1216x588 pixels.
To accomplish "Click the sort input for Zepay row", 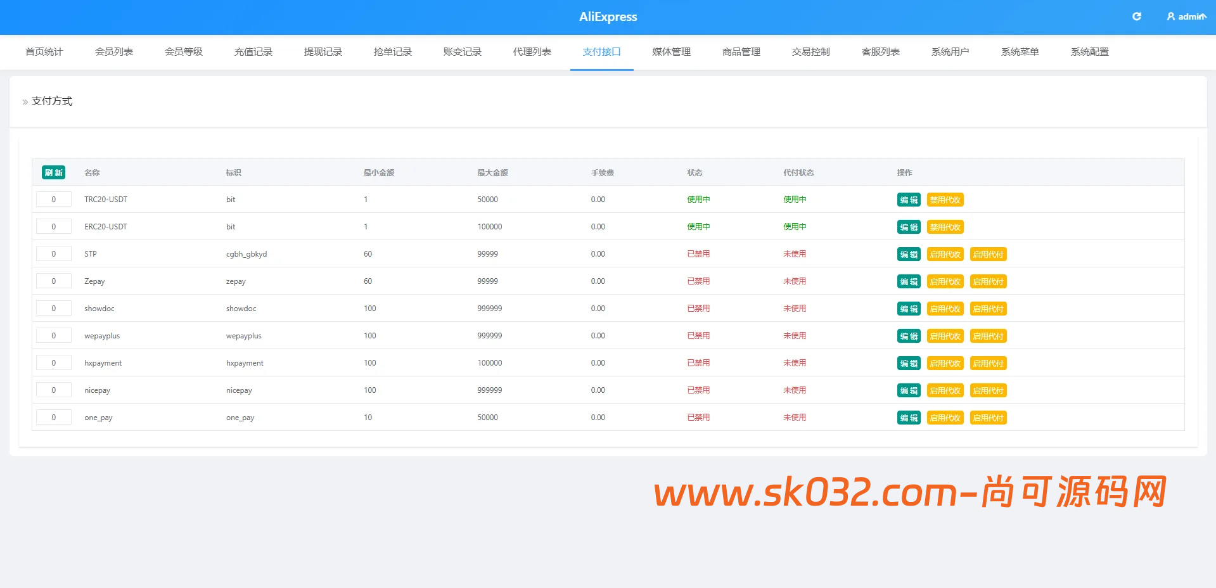I will click(x=54, y=281).
